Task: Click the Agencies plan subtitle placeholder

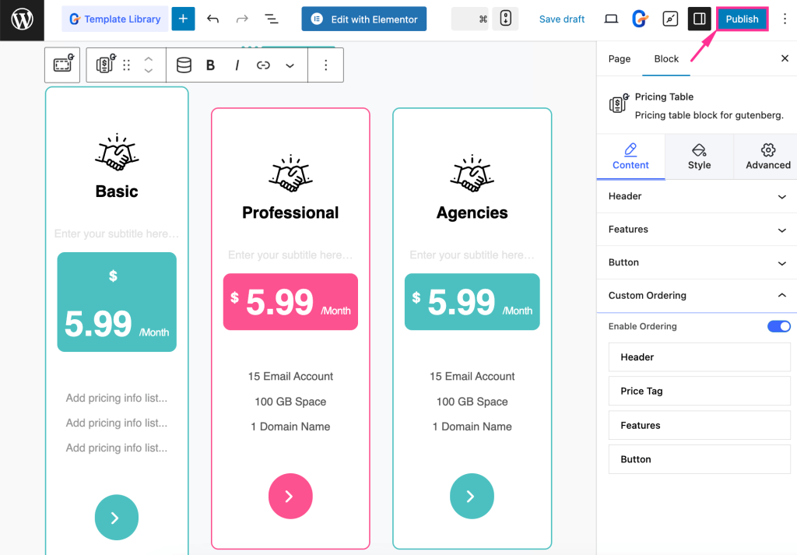Action: (472, 255)
